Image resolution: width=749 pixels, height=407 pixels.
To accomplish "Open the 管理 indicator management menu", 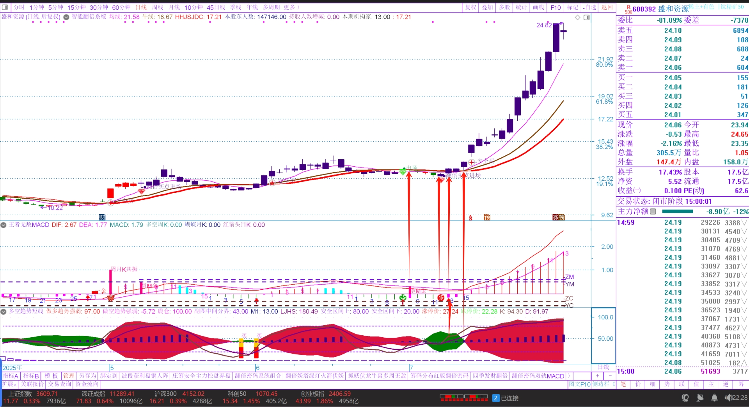I will (69, 376).
